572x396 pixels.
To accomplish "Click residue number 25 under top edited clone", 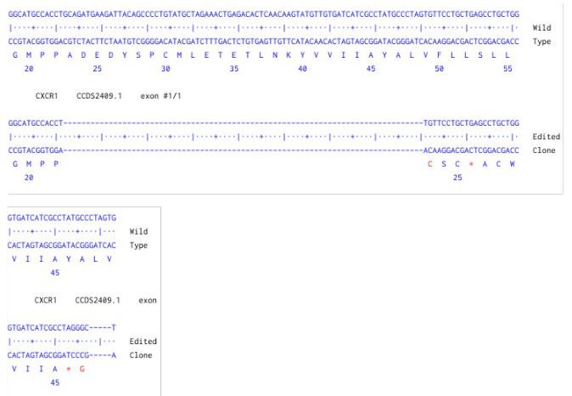I will 457,178.
